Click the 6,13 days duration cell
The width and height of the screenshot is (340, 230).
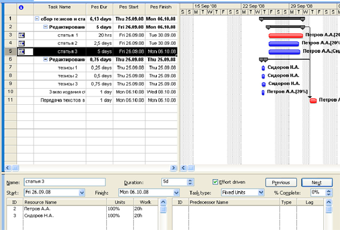click(x=100, y=19)
